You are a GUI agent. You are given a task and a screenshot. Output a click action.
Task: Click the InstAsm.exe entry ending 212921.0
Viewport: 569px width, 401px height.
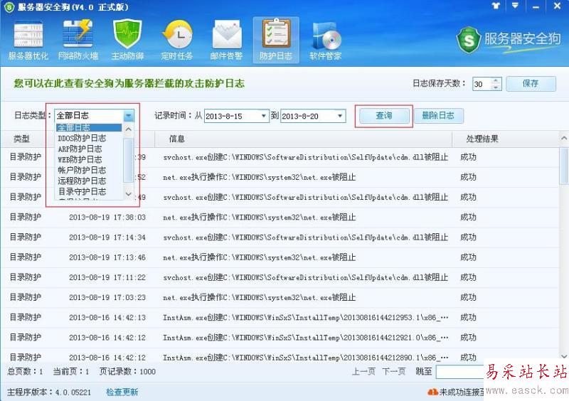[x=306, y=338]
